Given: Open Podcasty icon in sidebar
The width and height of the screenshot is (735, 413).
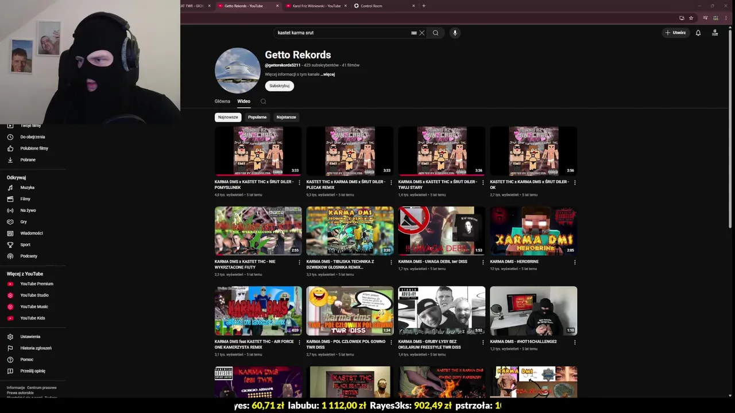Looking at the screenshot, I should point(10,256).
